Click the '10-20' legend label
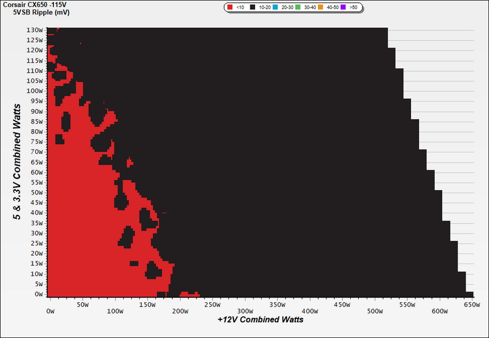This screenshot has width=489, height=338. [x=265, y=7]
